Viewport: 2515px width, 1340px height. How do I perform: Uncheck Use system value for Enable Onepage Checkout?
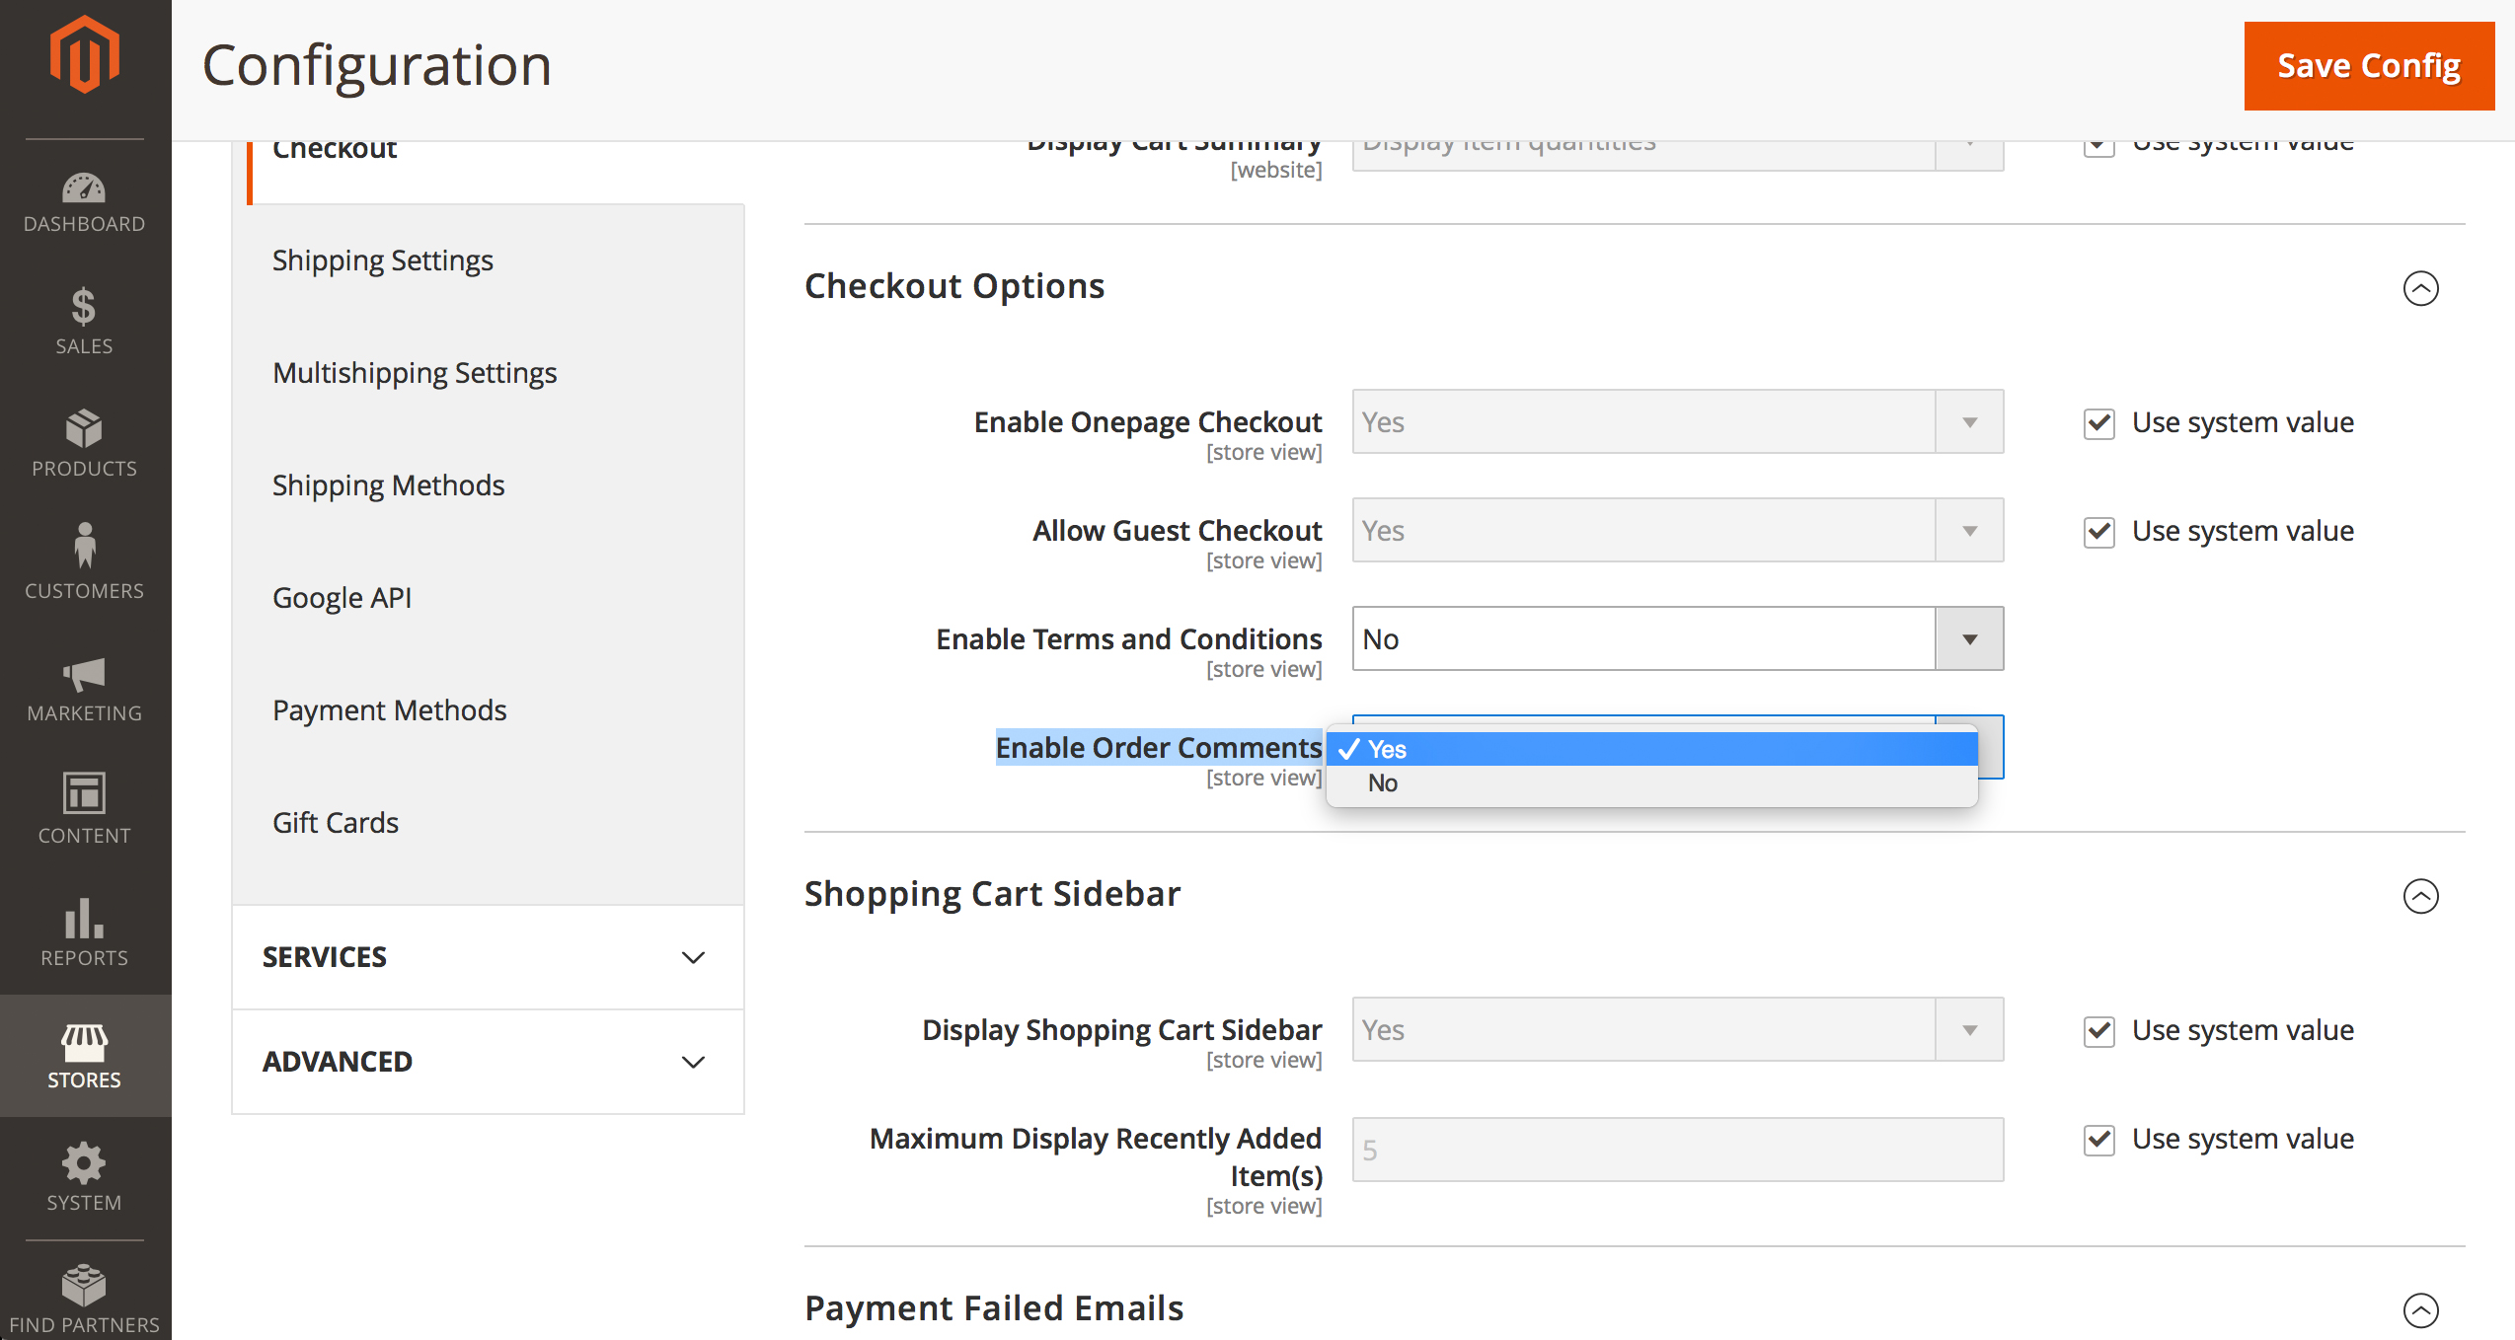click(x=2099, y=423)
